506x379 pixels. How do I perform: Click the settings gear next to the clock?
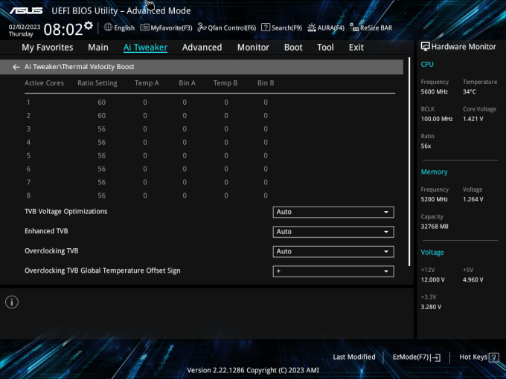pos(89,25)
